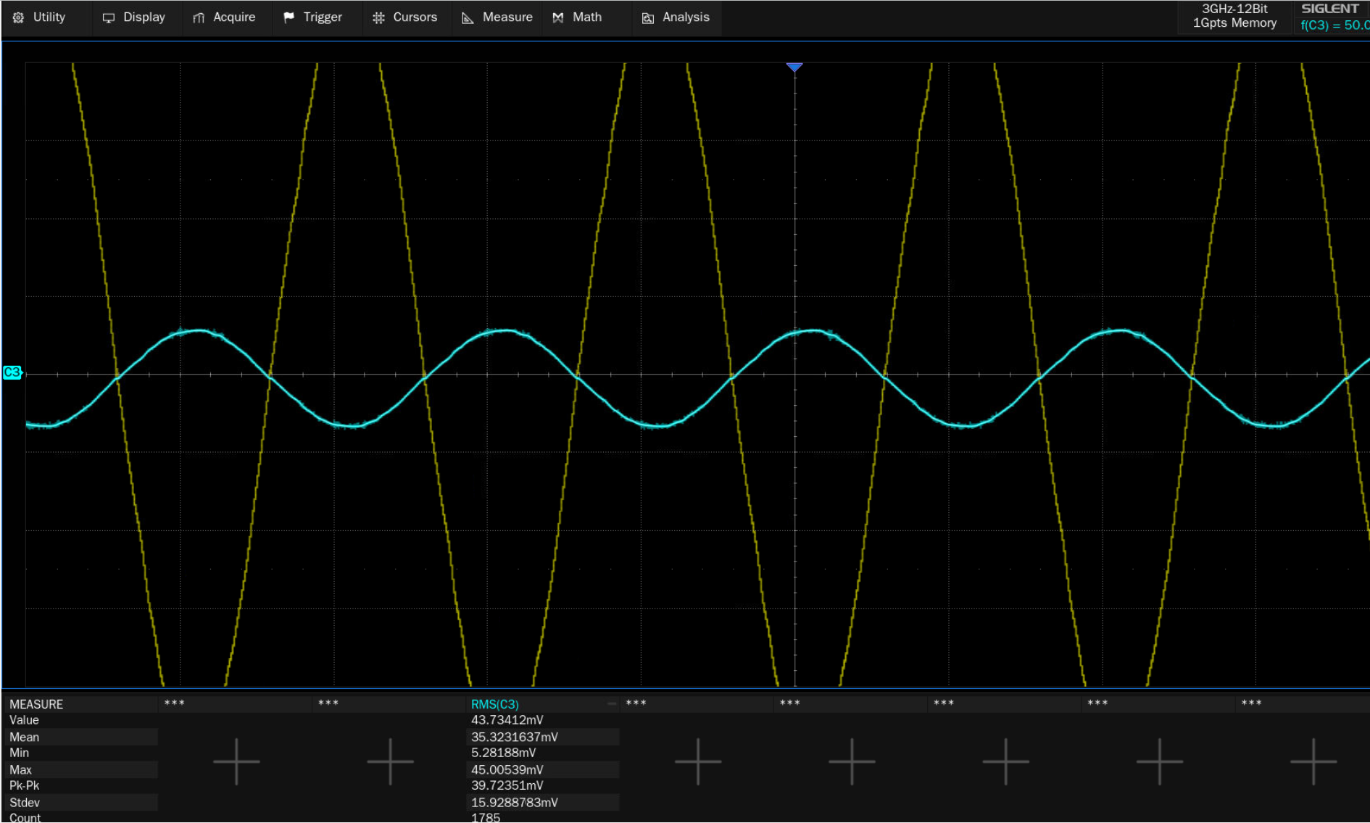1370x823 pixels.
Task: Click the Min row label
Action: (x=19, y=753)
